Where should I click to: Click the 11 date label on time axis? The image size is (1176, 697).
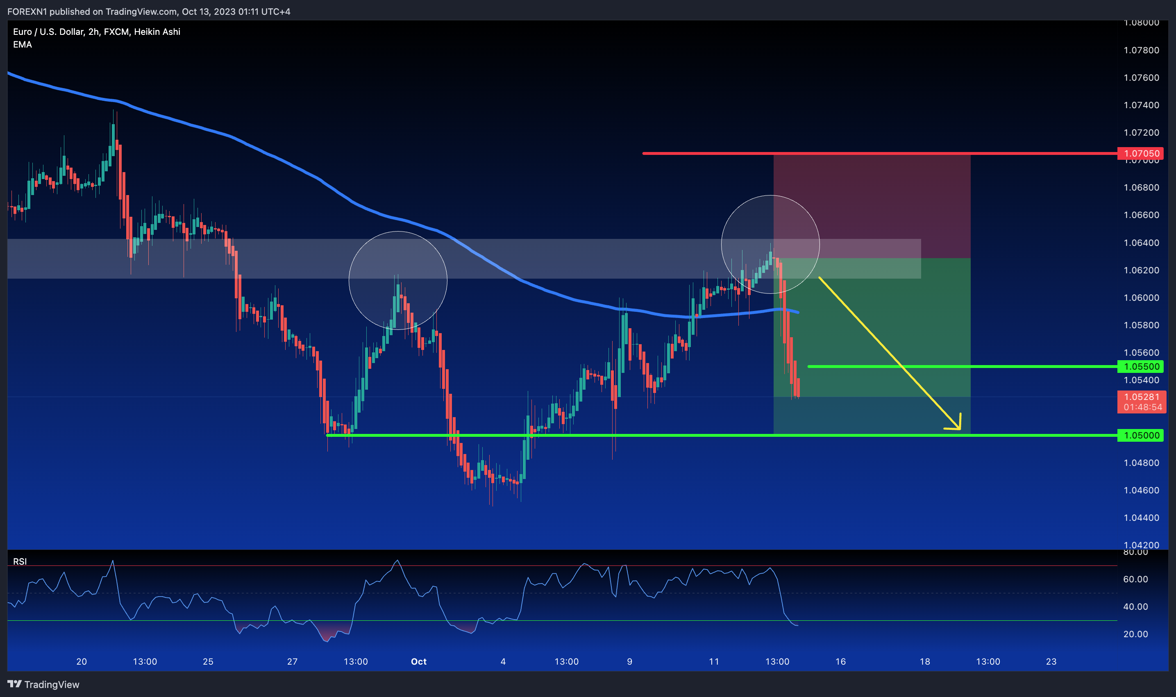[x=714, y=661]
